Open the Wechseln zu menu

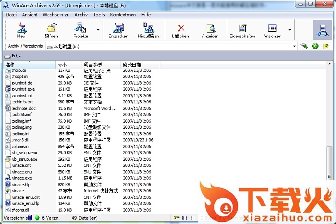[56, 15]
